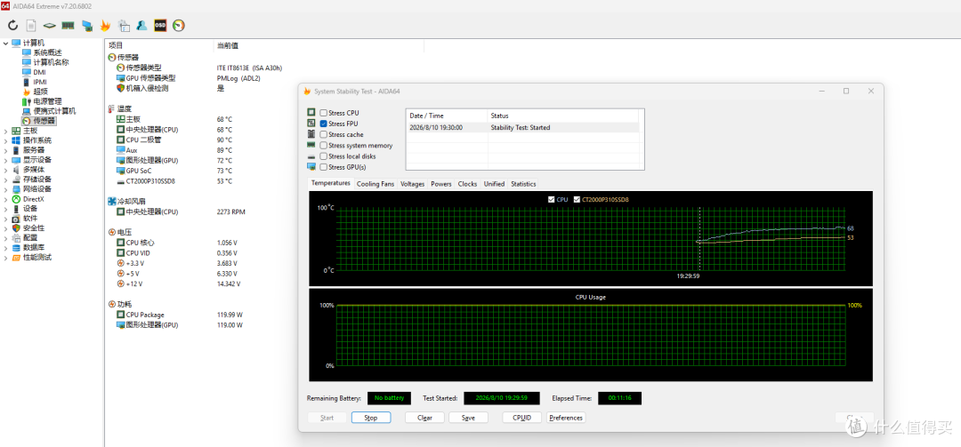Click the Clear button
The width and height of the screenshot is (961, 447).
point(424,418)
